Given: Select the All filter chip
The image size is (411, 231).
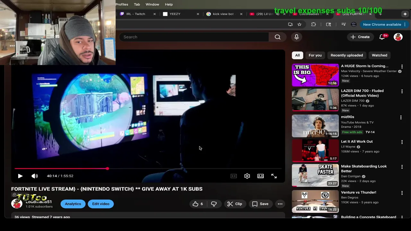Looking at the screenshot, I should (x=297, y=55).
